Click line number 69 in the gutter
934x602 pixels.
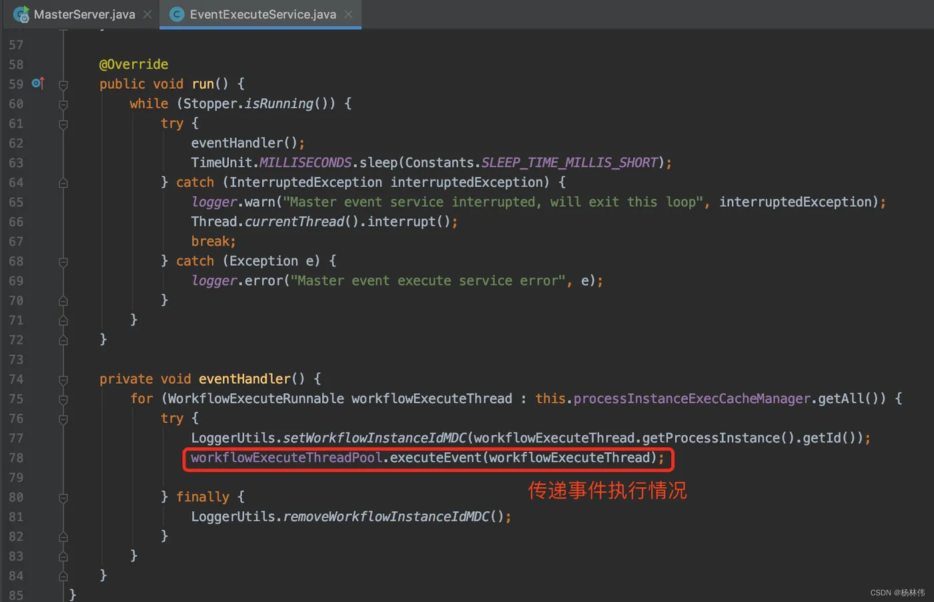coord(16,281)
